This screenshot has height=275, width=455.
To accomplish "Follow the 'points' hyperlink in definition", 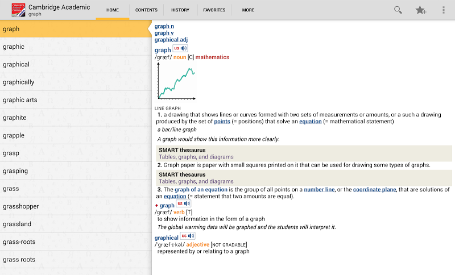I will (x=222, y=122).
